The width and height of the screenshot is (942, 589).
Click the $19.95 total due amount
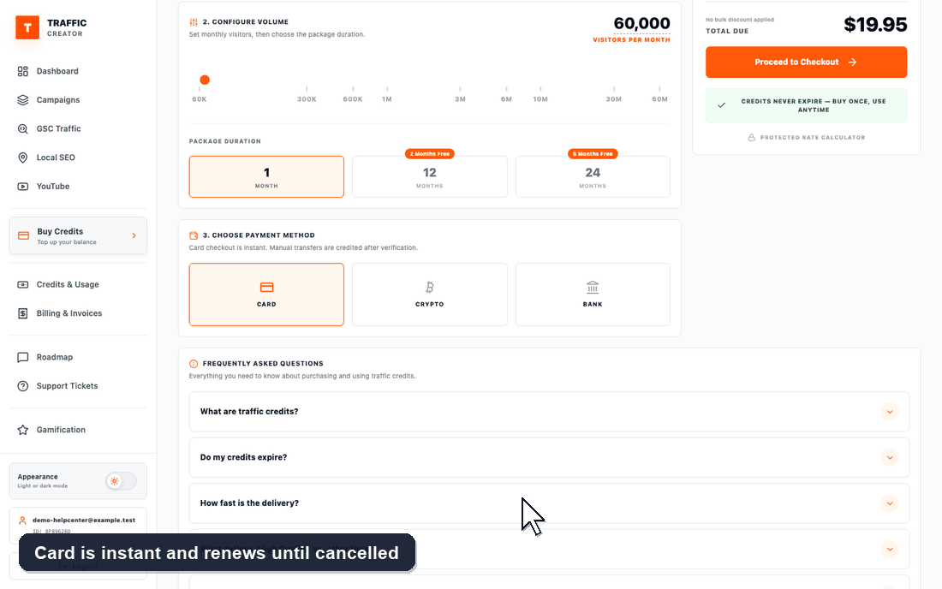[x=875, y=25]
